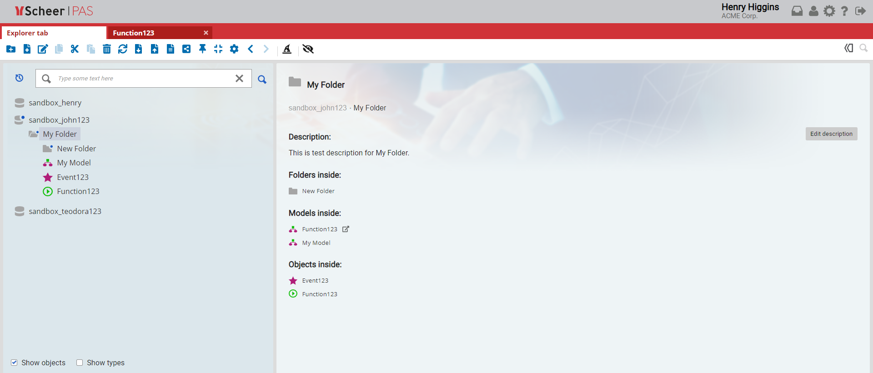Open external link next to Function123 model
This screenshot has height=373, width=873.
346,229
